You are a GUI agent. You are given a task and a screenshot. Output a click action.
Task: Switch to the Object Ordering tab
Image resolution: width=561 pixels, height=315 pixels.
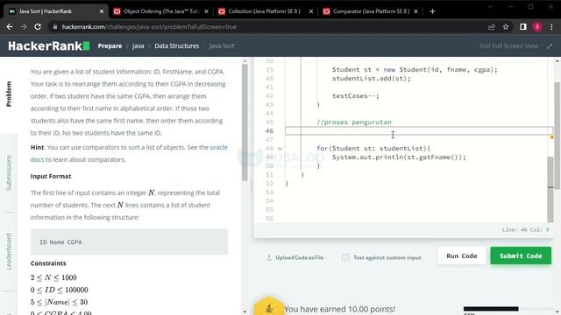coord(160,11)
